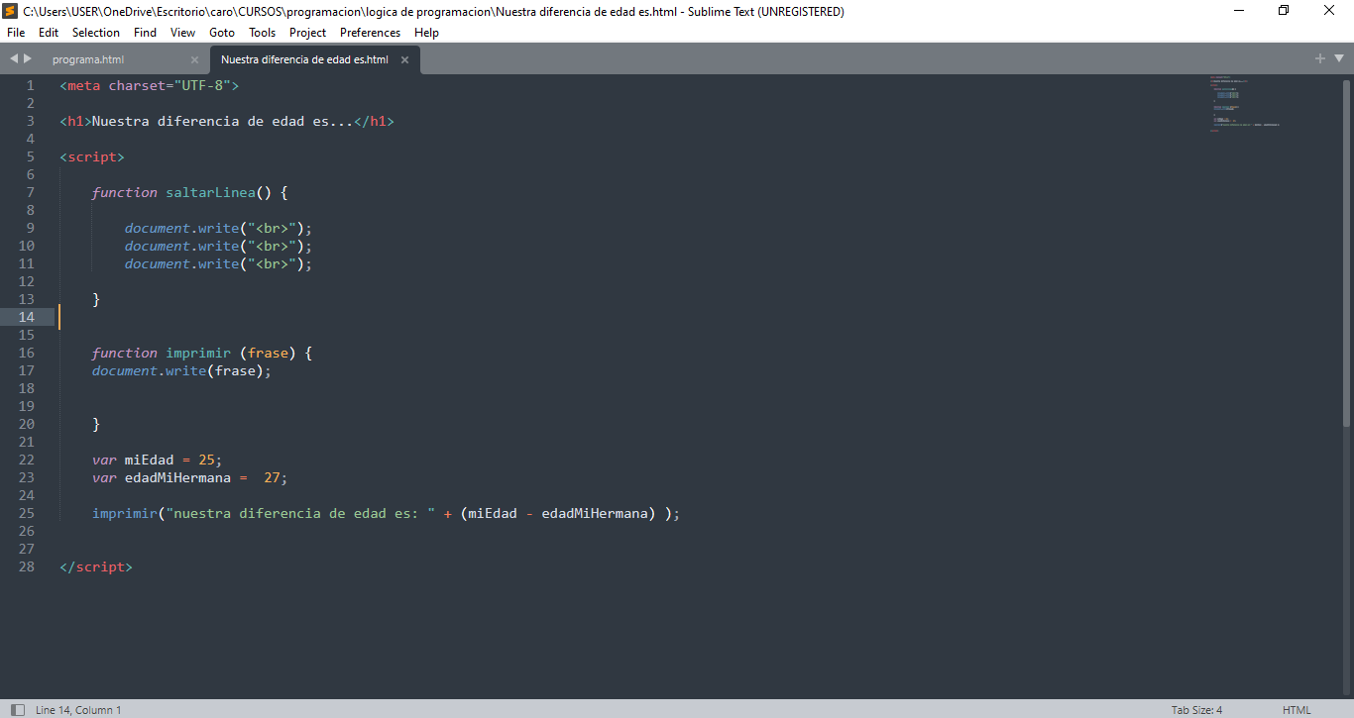Viewport: 1354px width, 718px height.
Task: Click the Line 14, Column 1 status text
Action: pyautogui.click(x=78, y=710)
